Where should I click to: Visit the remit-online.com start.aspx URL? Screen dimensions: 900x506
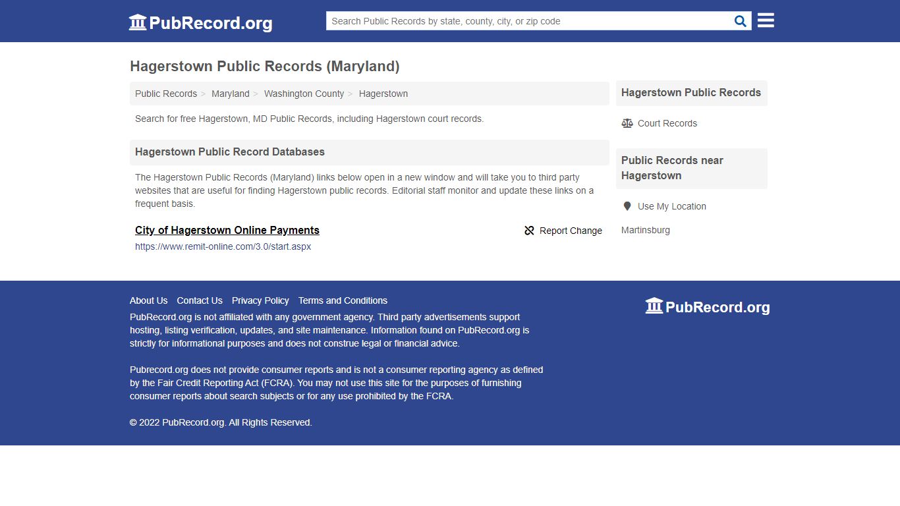223,246
